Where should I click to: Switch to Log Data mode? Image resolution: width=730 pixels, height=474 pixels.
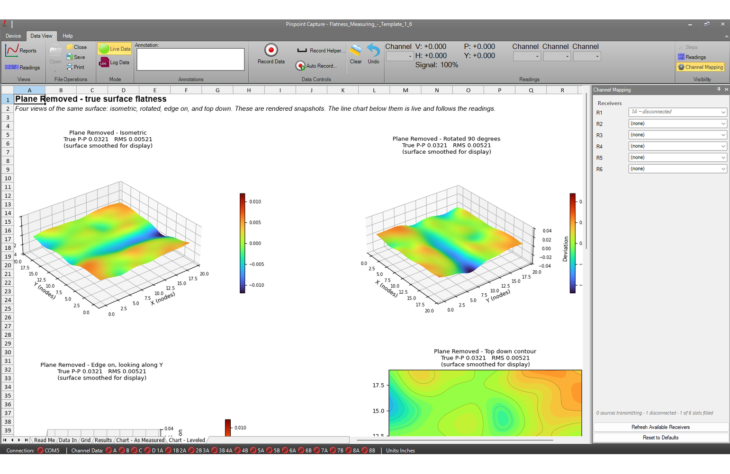tap(114, 62)
